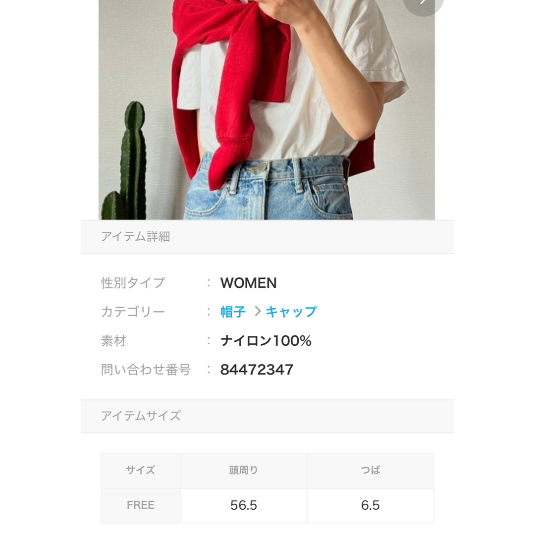535x535 pixels.
Task: Click the 素材 label
Action: (x=113, y=340)
